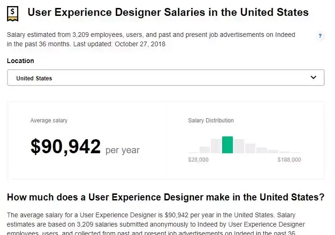Viewport: 335px width, 235px height.
Task: Click the tallest gray bar left of green
Action: pyautogui.click(x=216, y=146)
